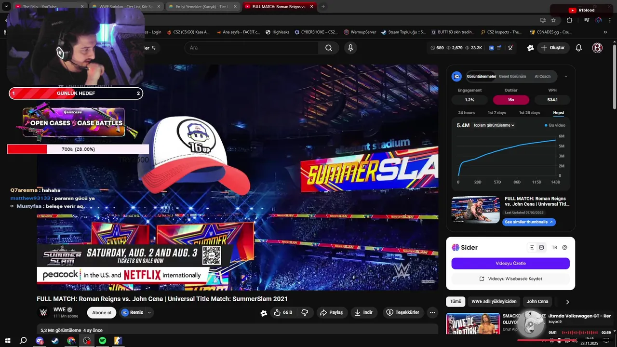
Task: Open the toplam görüntülenme dropdown
Action: 494,125
